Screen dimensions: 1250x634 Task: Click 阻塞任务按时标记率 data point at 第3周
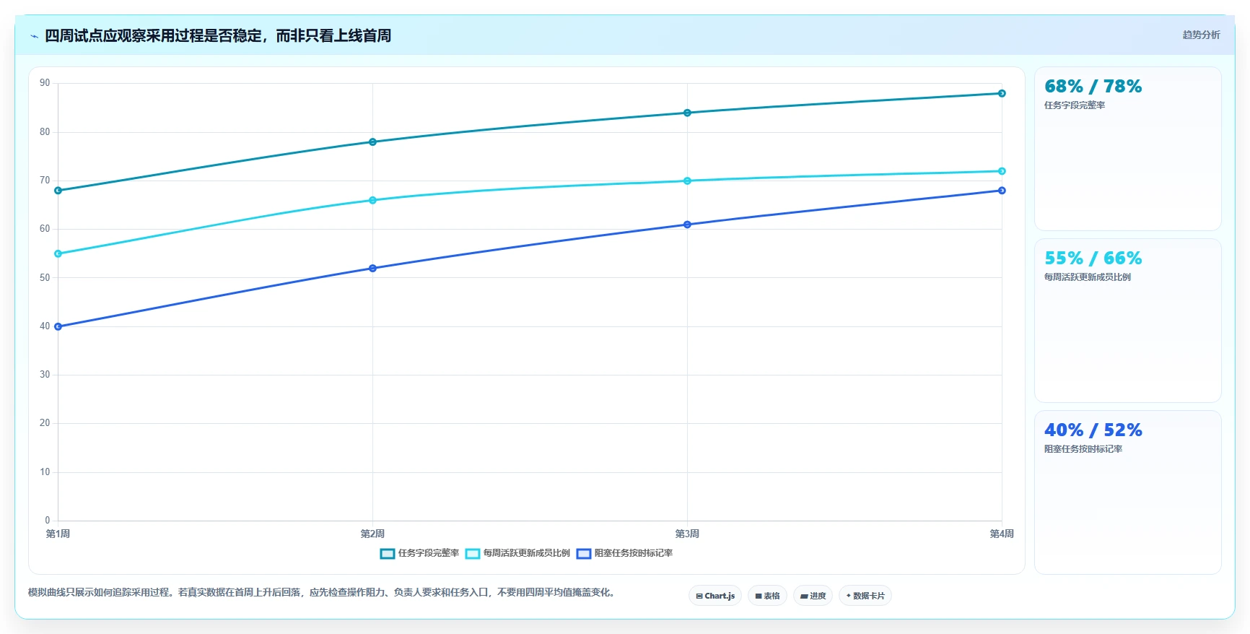[x=687, y=225]
